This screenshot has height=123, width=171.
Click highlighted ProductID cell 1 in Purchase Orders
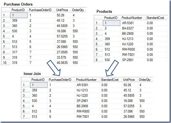(x=19, y=15)
